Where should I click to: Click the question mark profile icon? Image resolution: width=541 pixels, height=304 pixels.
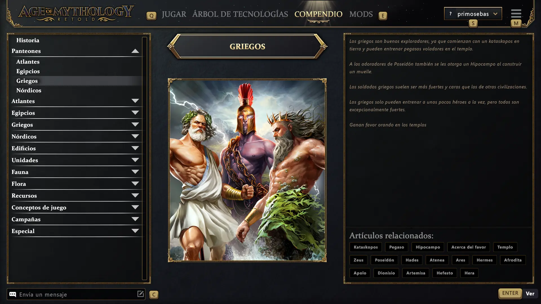tap(451, 14)
